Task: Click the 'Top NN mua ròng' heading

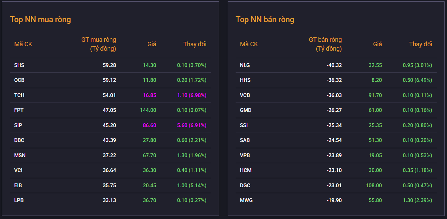Action: click(40, 19)
